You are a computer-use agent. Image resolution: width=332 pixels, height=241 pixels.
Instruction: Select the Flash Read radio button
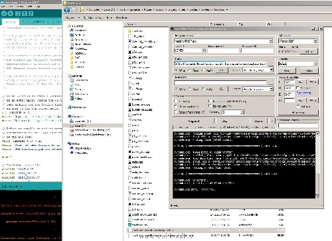point(189,70)
